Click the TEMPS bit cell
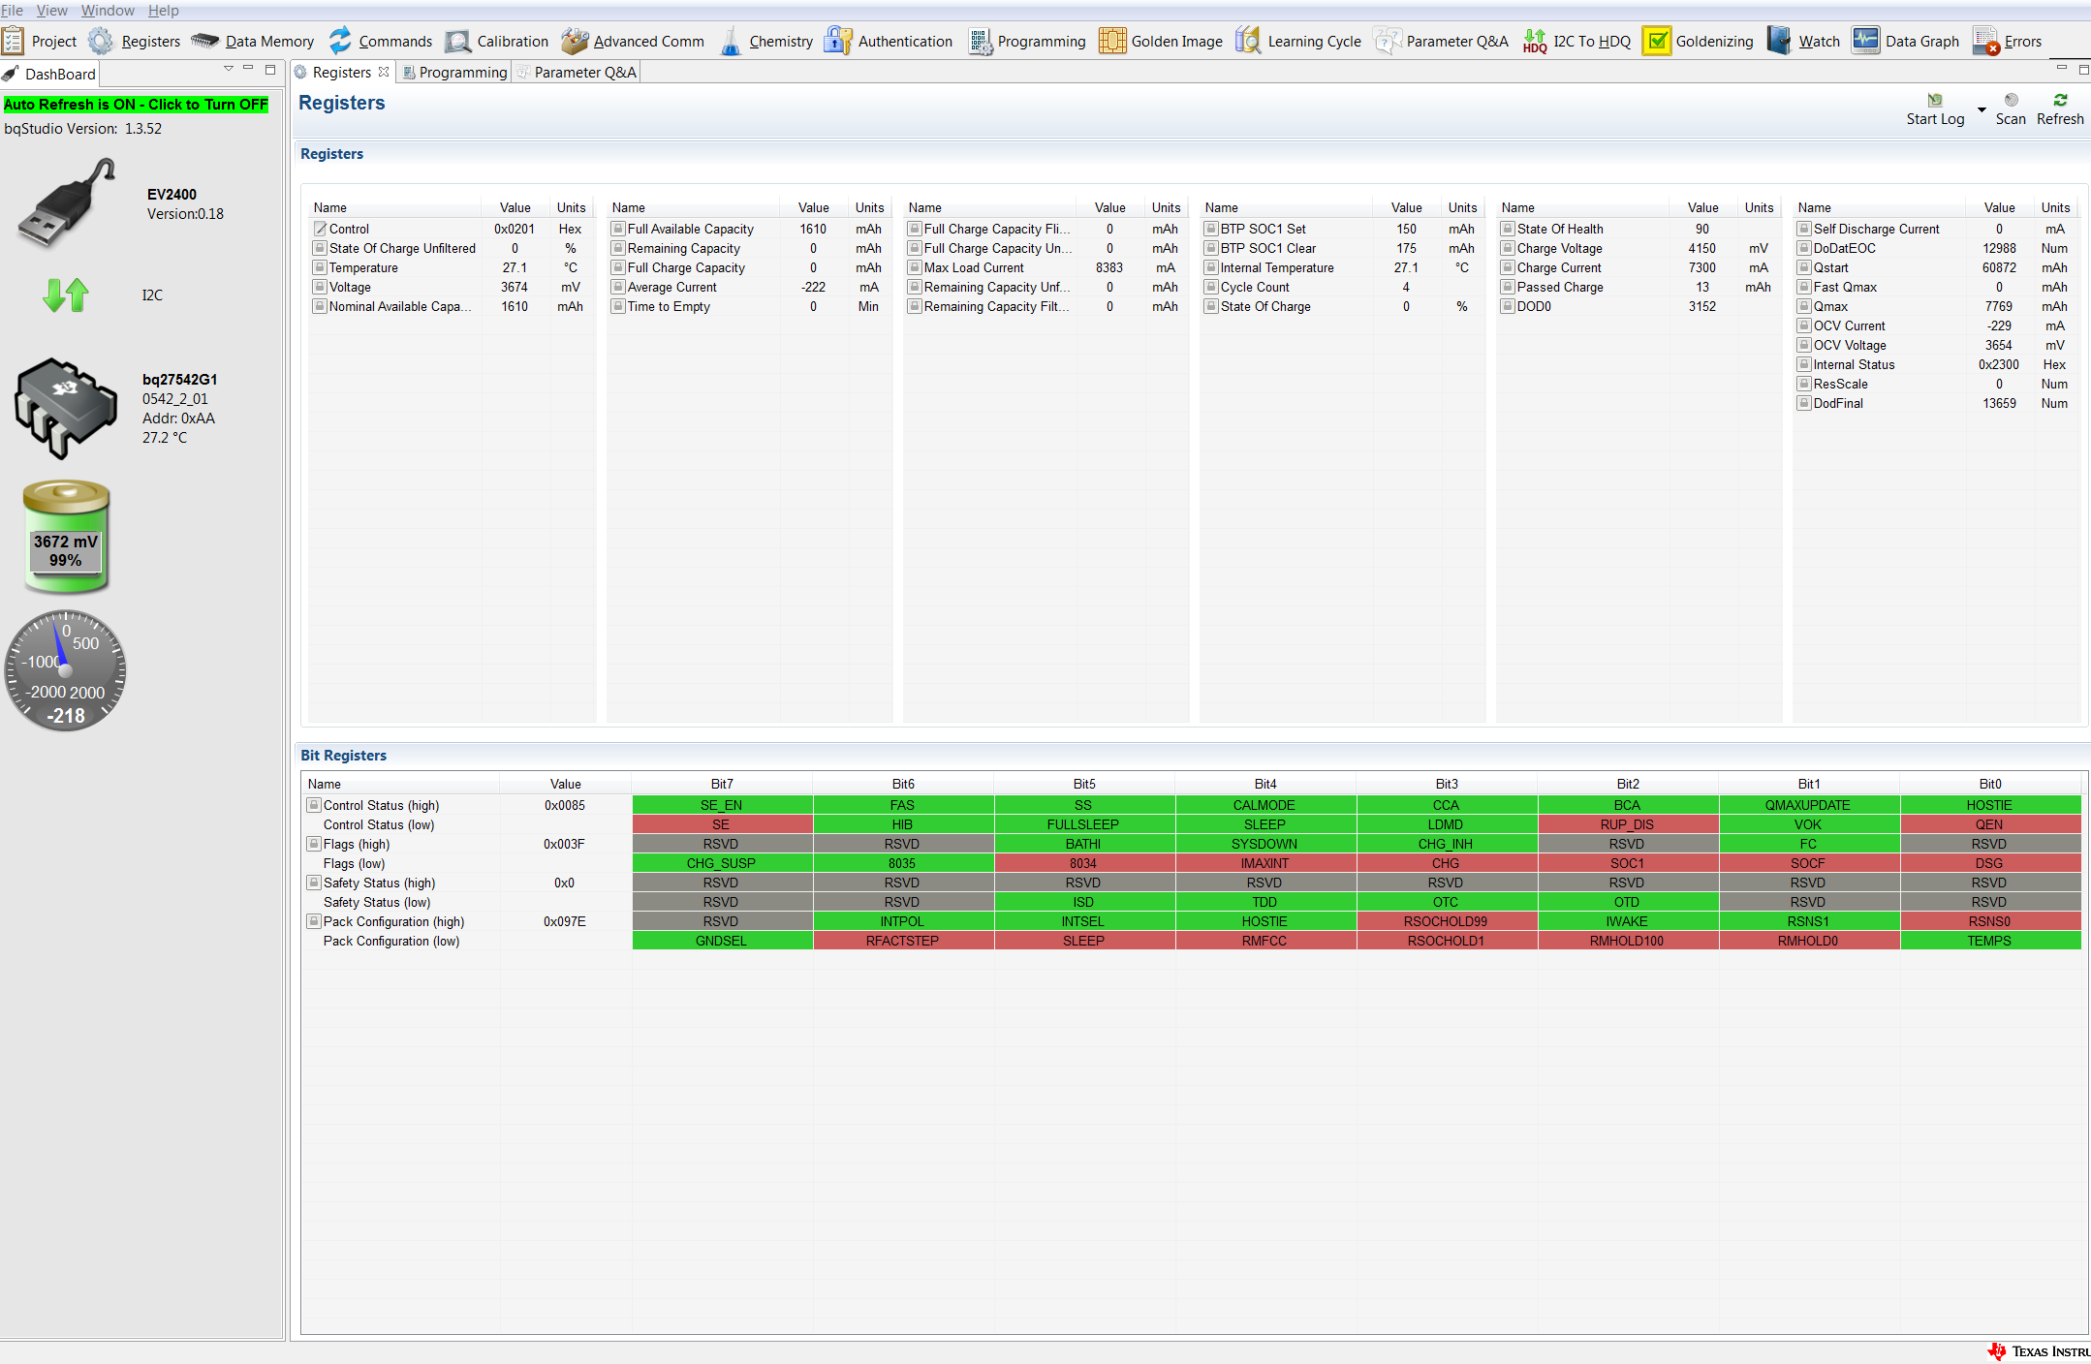Screen dimensions: 2091x1364 [x=1989, y=941]
